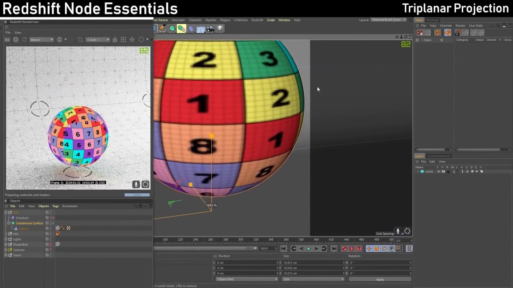Expand the Lights group in Objects
Image resolution: width=513 pixels, height=288 pixels.
[6, 239]
